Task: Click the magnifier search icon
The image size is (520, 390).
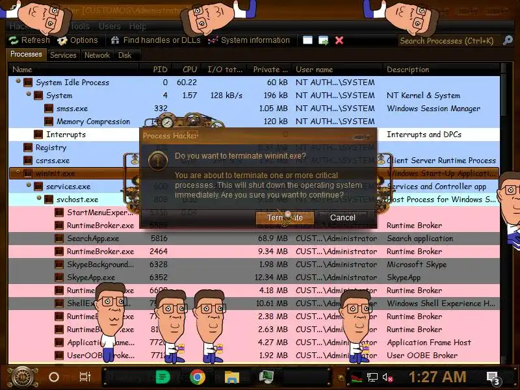Action: (x=508, y=40)
